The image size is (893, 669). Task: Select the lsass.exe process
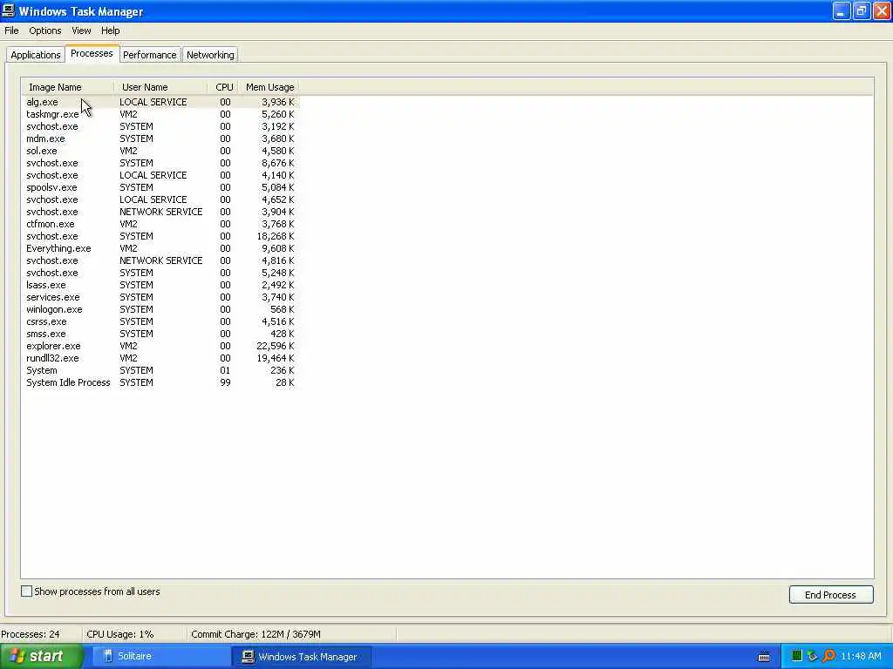(x=160, y=285)
